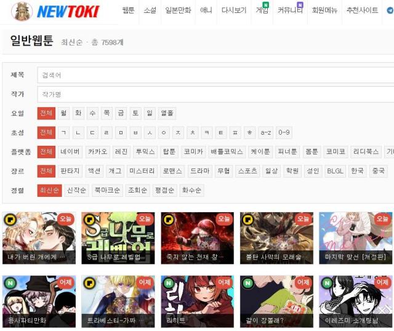Click the green N badge on 게임 menu
The width and height of the screenshot is (394, 331).
[265, 4]
